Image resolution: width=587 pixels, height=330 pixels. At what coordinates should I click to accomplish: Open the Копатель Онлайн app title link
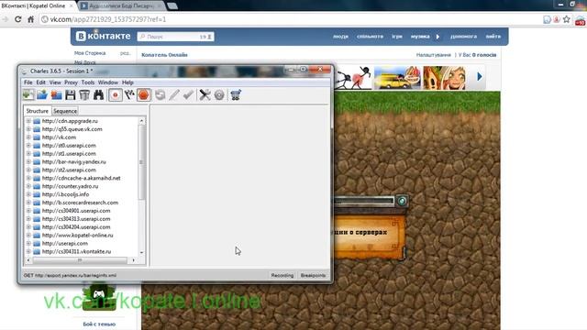pyautogui.click(x=164, y=55)
